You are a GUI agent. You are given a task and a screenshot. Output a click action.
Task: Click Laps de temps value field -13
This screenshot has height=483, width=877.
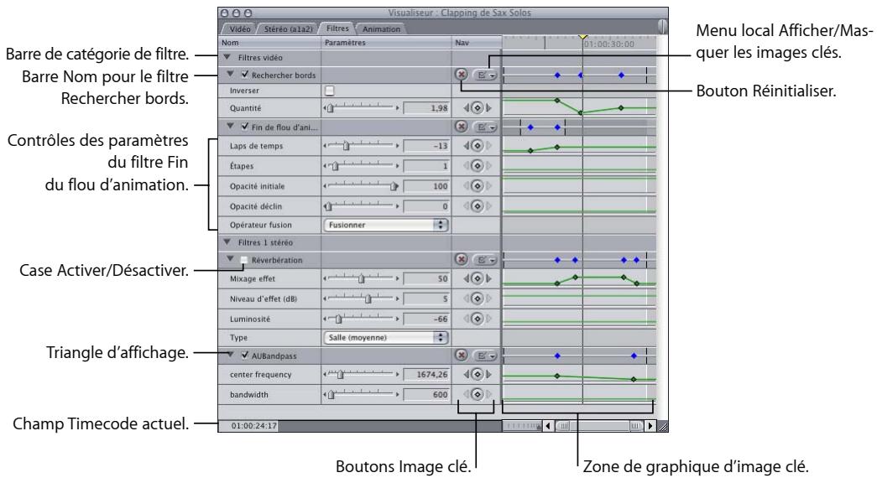coord(426,146)
